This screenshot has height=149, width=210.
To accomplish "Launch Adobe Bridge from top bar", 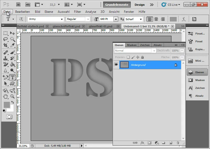I will click(x=18, y=5).
